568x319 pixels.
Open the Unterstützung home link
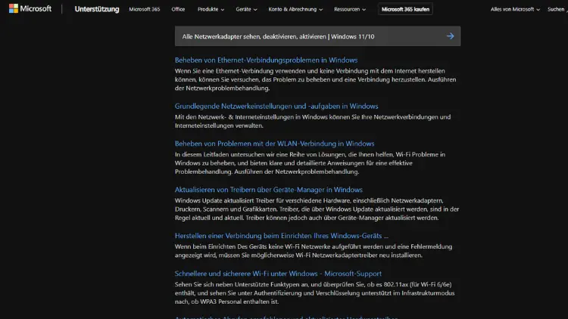click(x=97, y=9)
